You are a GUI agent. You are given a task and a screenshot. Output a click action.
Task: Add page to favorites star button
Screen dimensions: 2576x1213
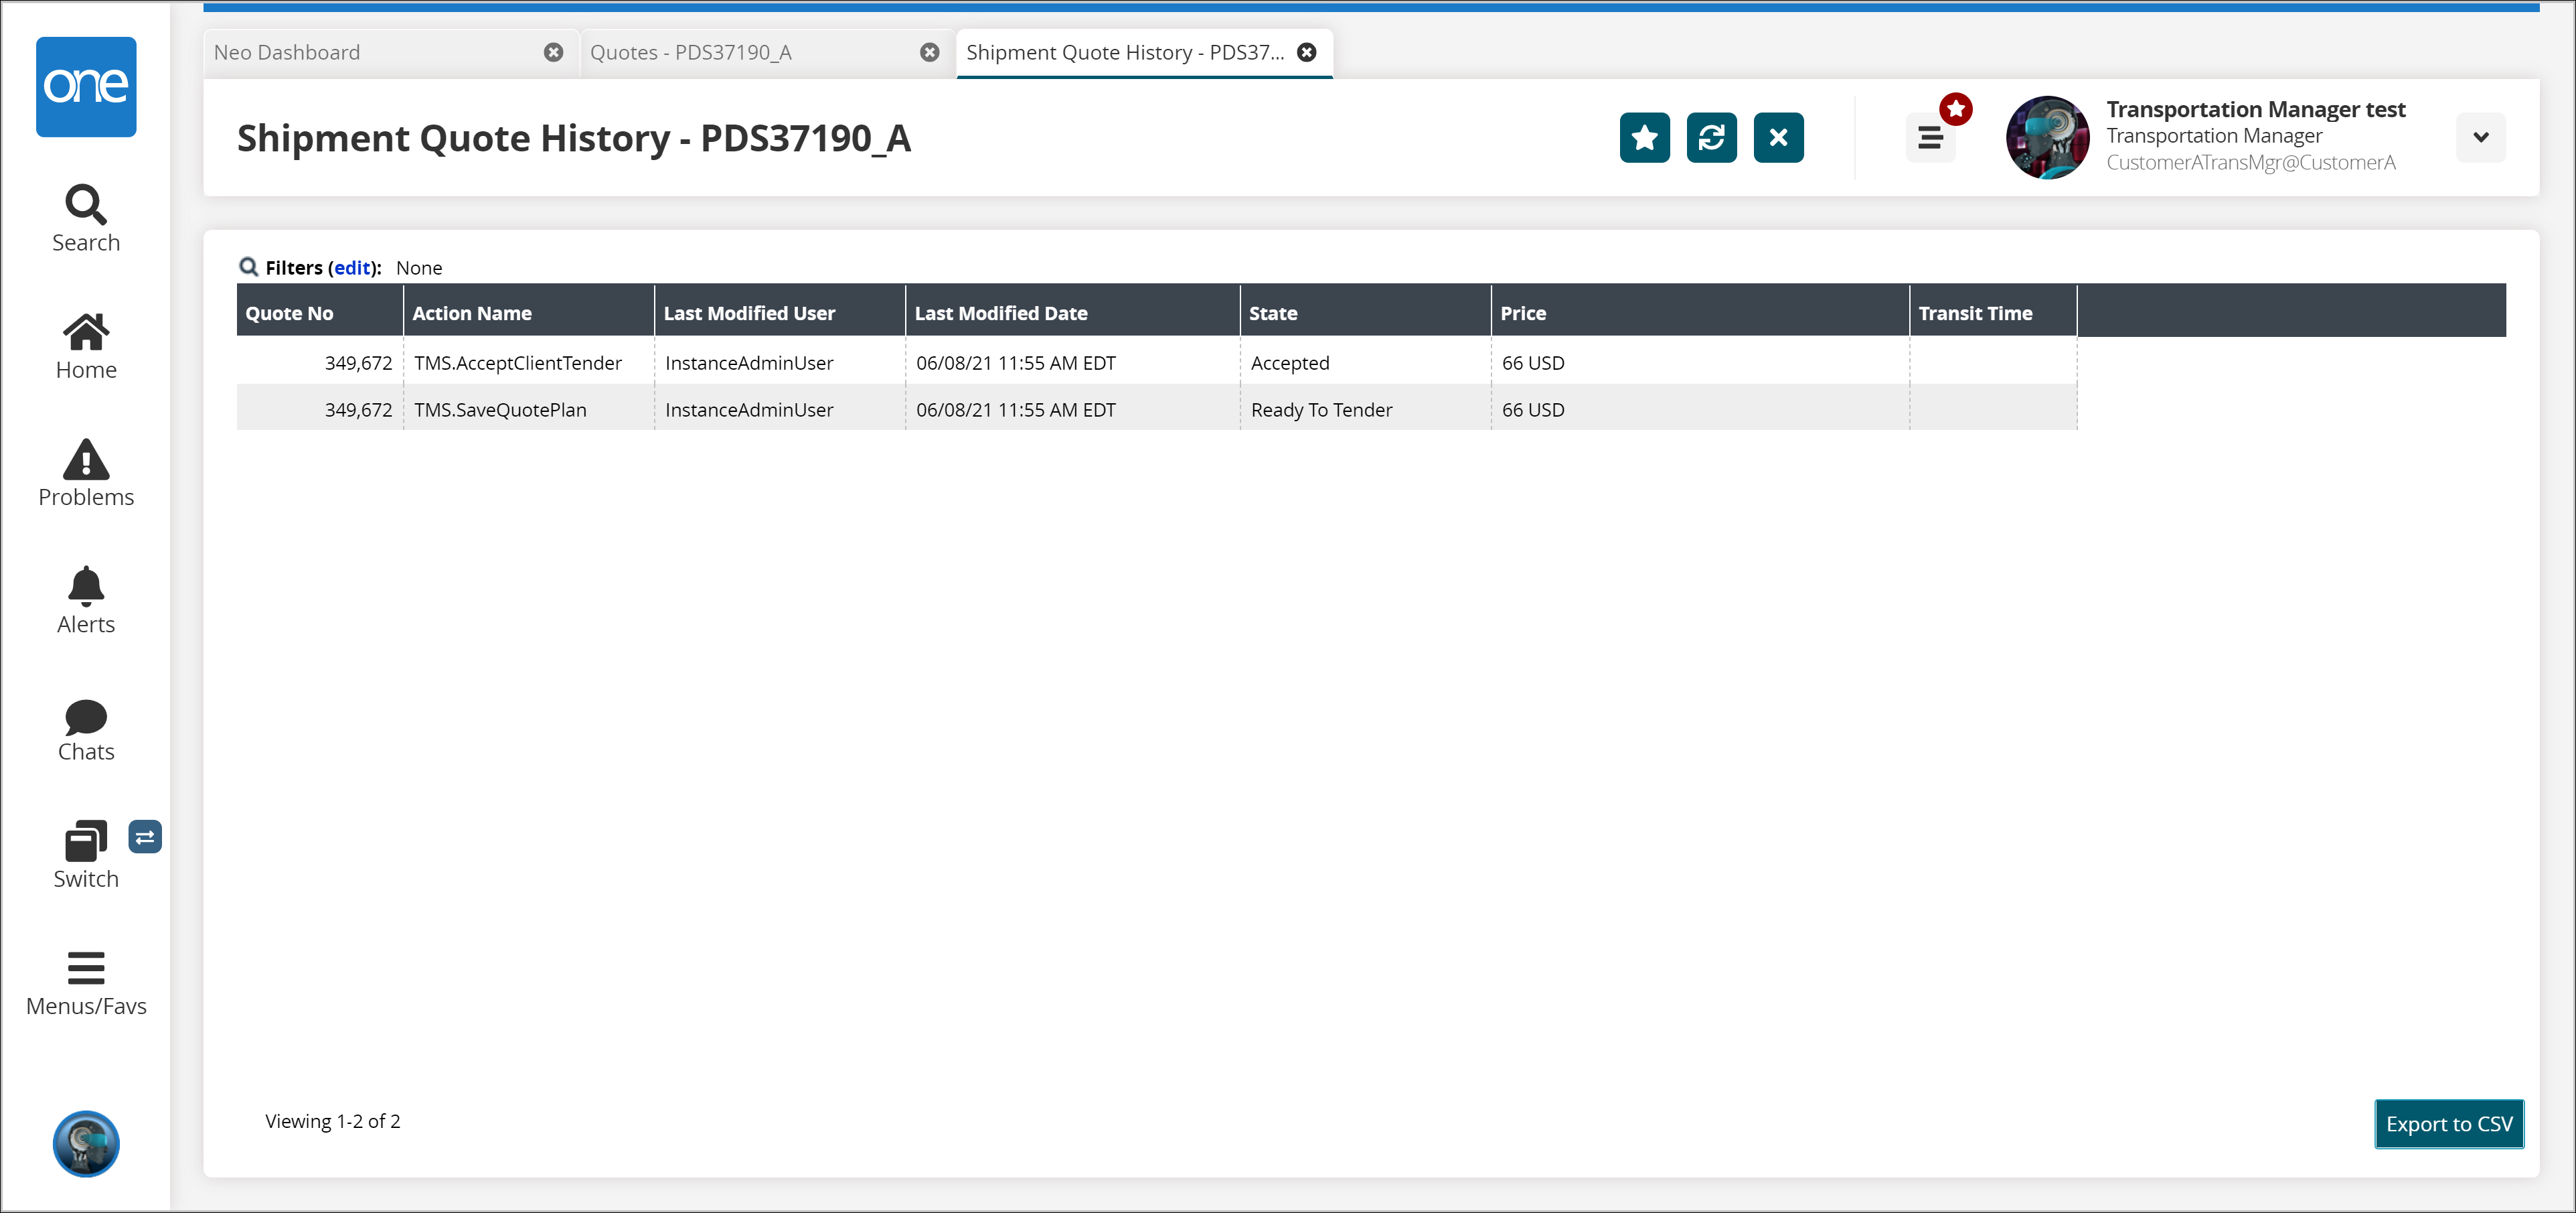coord(1644,138)
